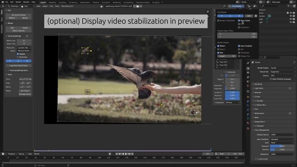The height and width of the screenshot is (167, 297).
Task: Click the auto-keying record dot
Action: [x=110, y=154]
